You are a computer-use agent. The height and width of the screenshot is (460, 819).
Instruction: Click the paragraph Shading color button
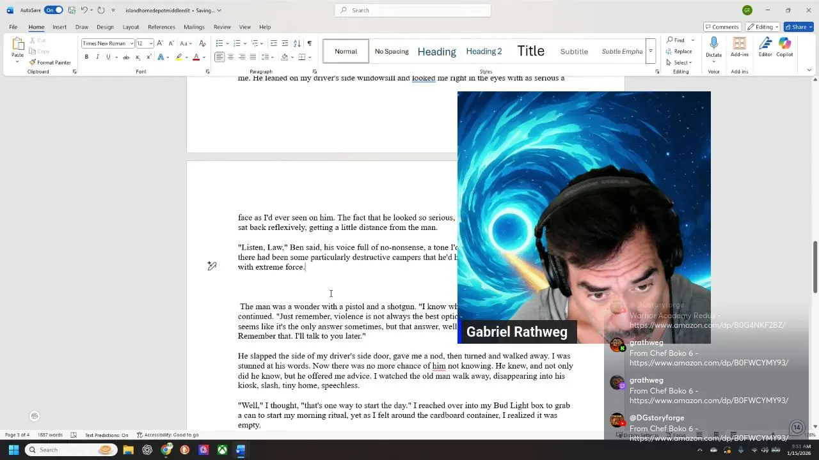click(x=284, y=57)
